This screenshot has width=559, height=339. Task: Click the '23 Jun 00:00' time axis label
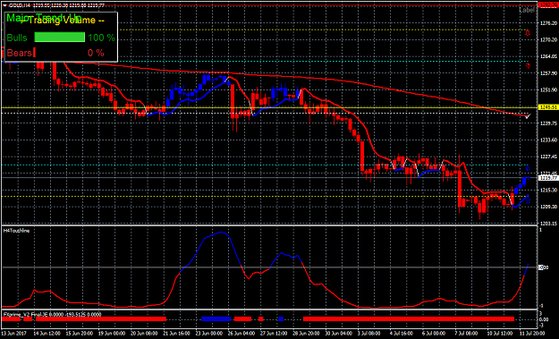(x=210, y=334)
